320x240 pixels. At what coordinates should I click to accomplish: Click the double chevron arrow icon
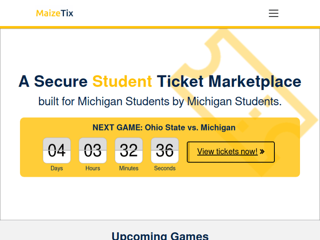(262, 152)
